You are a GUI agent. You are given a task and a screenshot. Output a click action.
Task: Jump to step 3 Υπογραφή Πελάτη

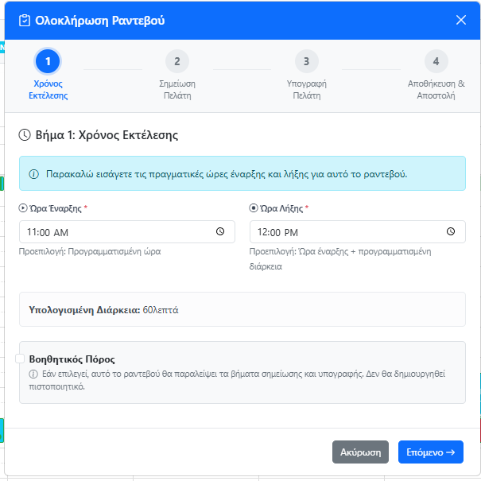click(306, 61)
